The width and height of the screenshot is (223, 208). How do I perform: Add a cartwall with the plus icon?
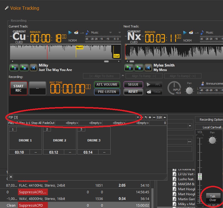tap(150, 117)
